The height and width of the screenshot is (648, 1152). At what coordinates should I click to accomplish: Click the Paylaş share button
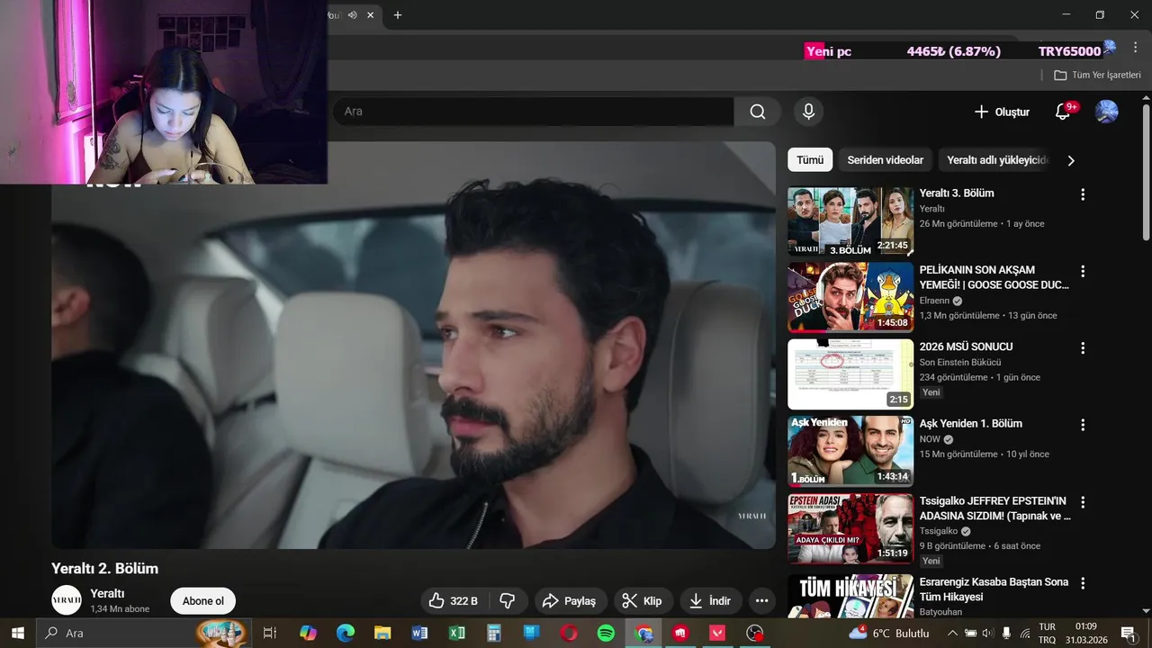coord(571,601)
